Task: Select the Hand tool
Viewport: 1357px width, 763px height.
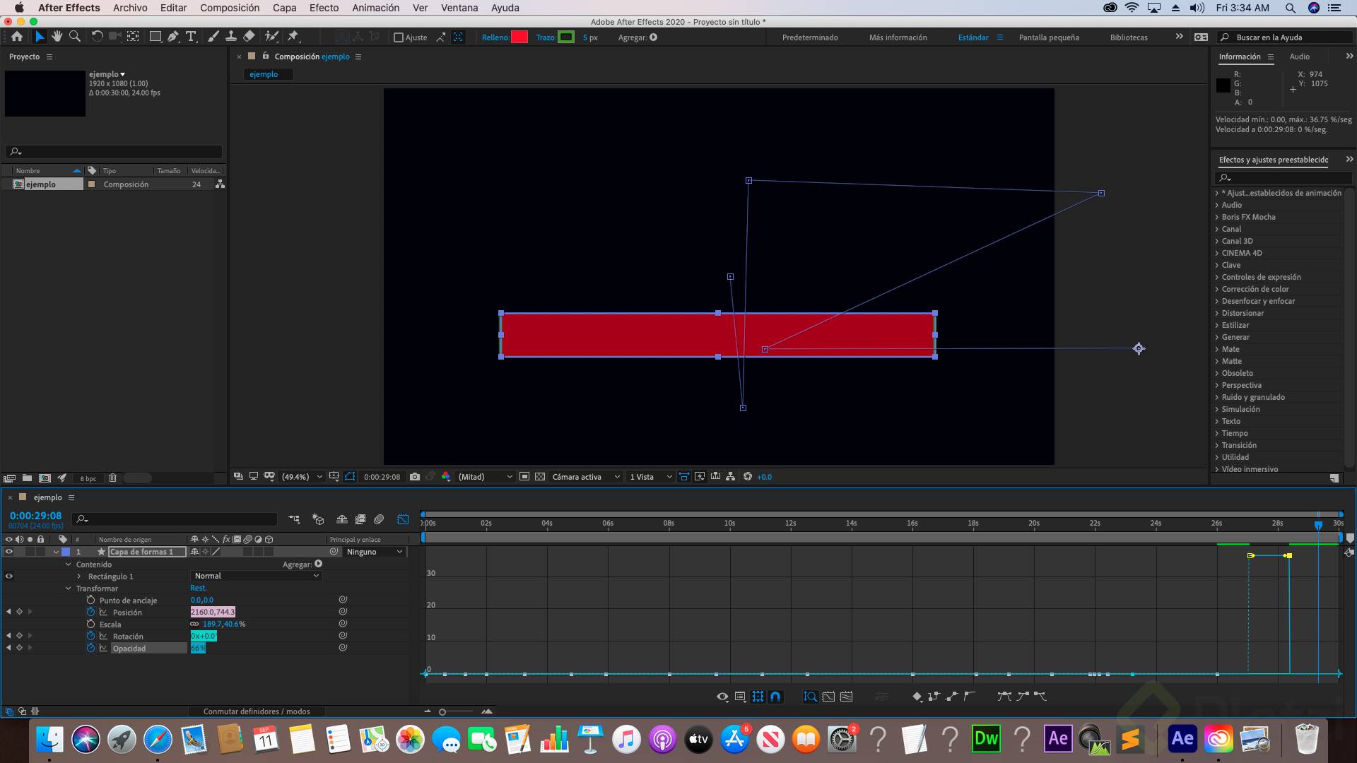Action: click(x=57, y=37)
